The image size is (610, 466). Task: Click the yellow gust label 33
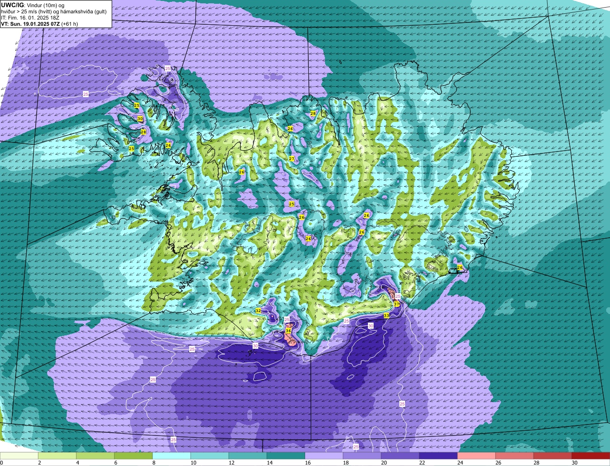coord(386,315)
